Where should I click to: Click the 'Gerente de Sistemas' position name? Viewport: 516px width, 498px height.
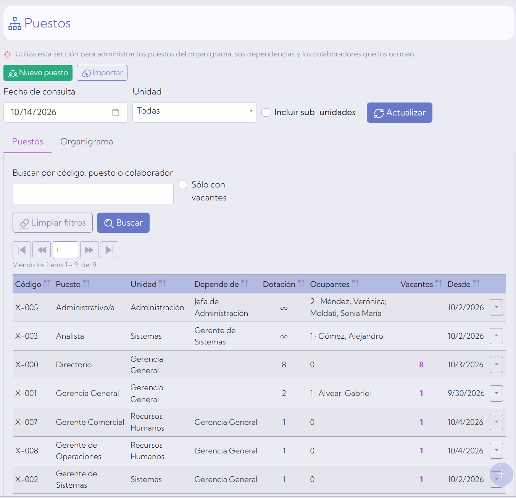76,479
